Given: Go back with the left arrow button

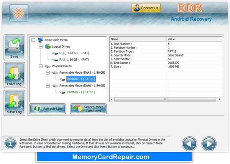Looking at the screenshot, I should (189, 144).
